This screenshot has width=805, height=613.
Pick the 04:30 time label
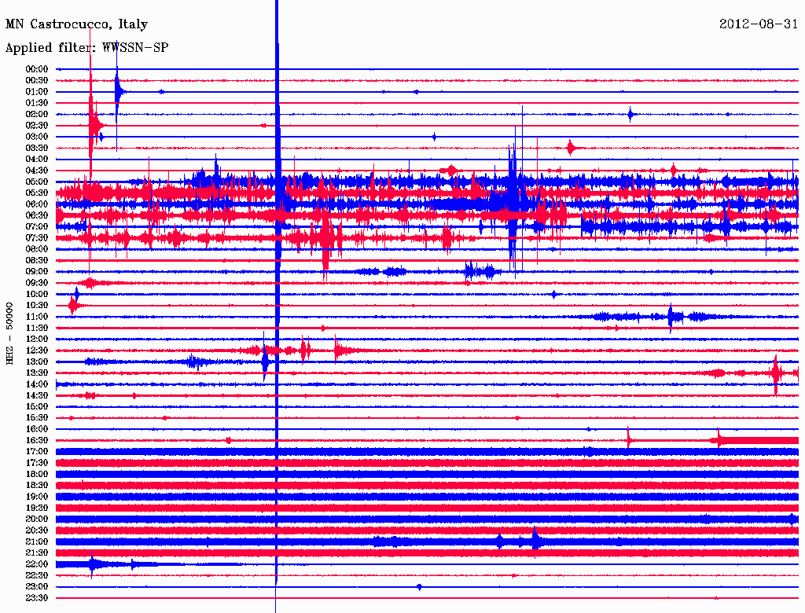click(x=37, y=171)
